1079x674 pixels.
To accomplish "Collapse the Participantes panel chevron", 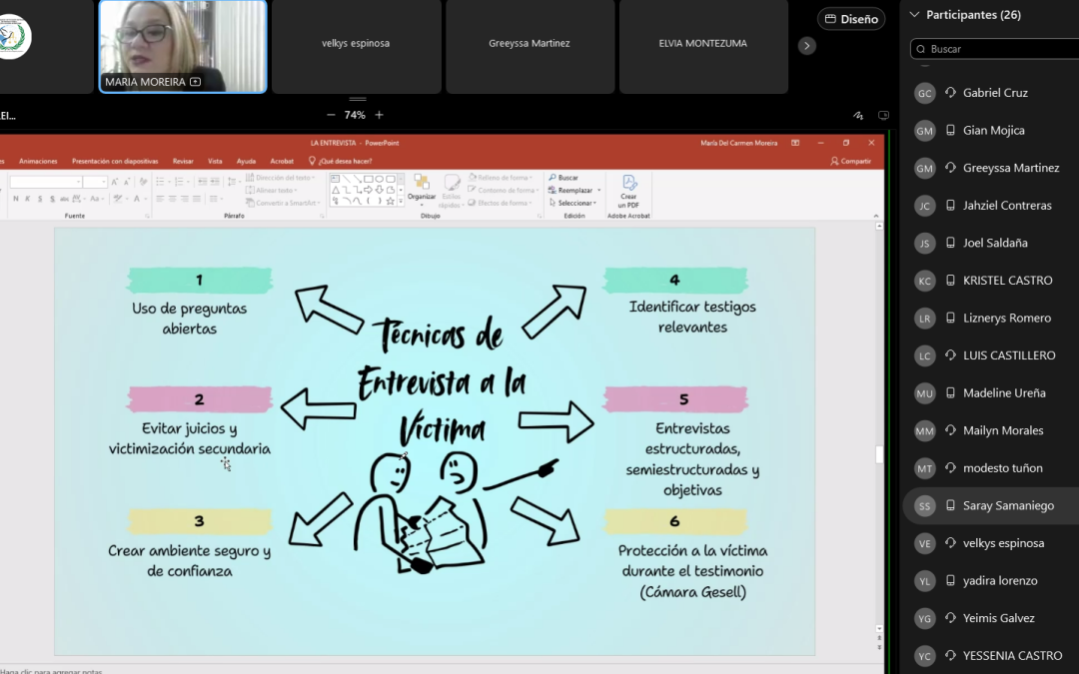I will point(914,15).
